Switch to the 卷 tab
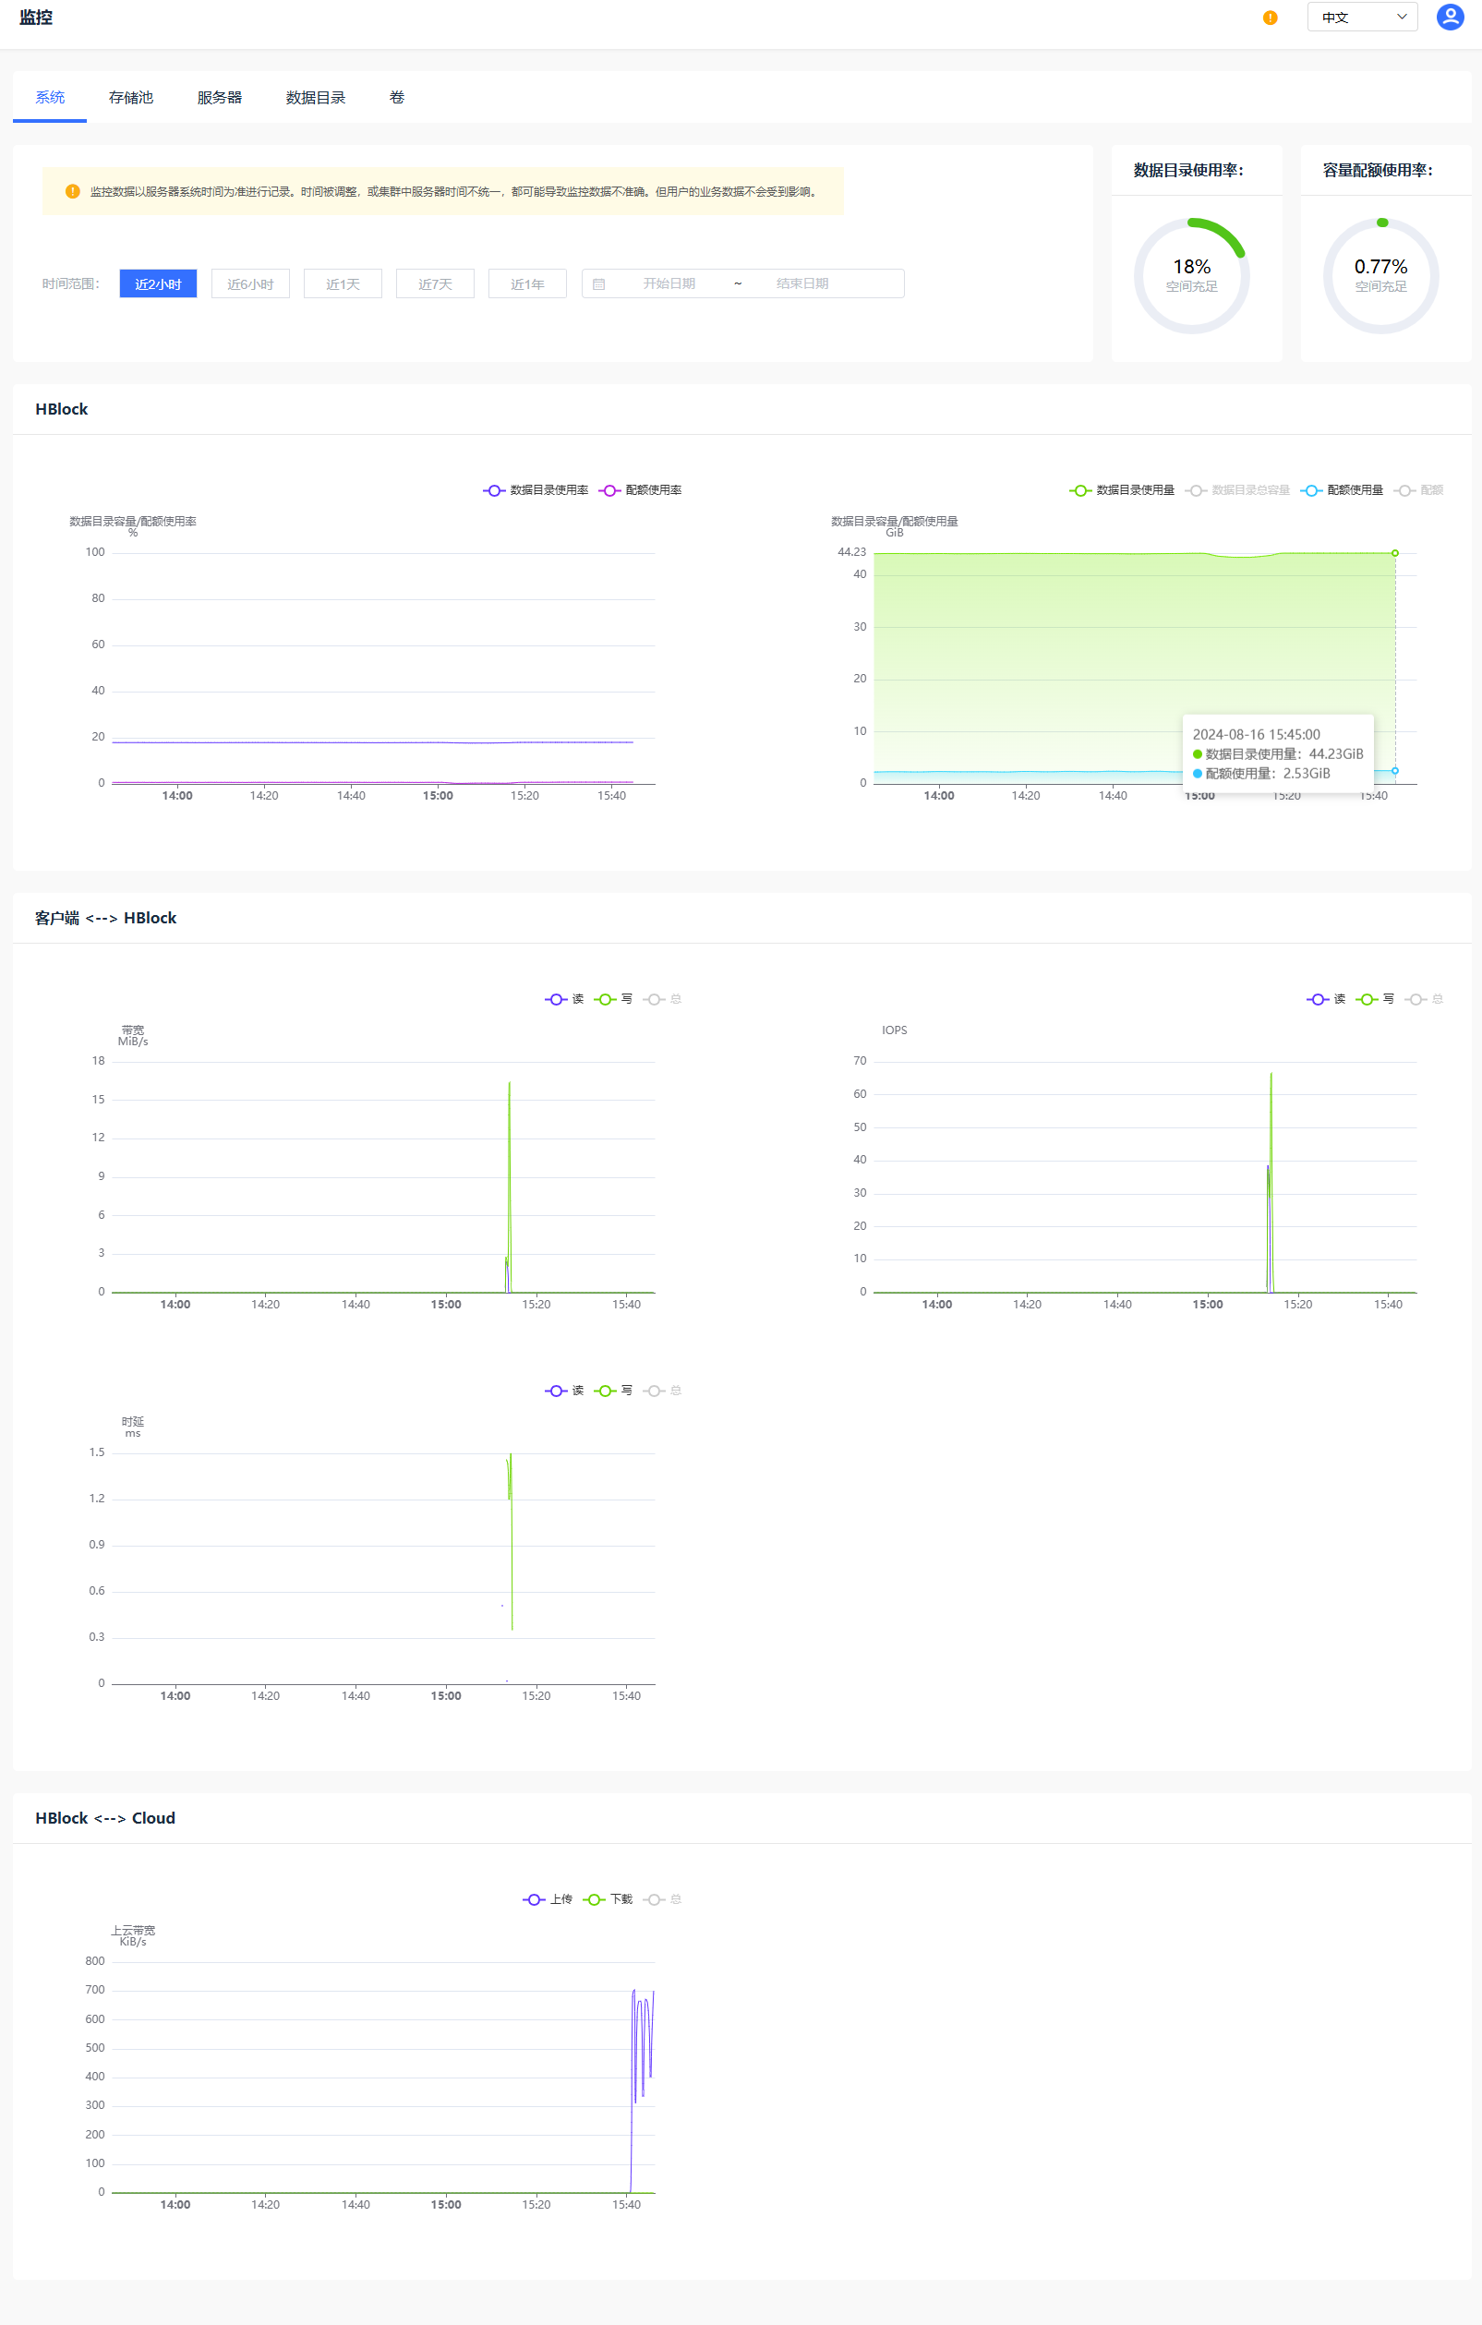Screen dimensions: 1482x2325 point(397,97)
